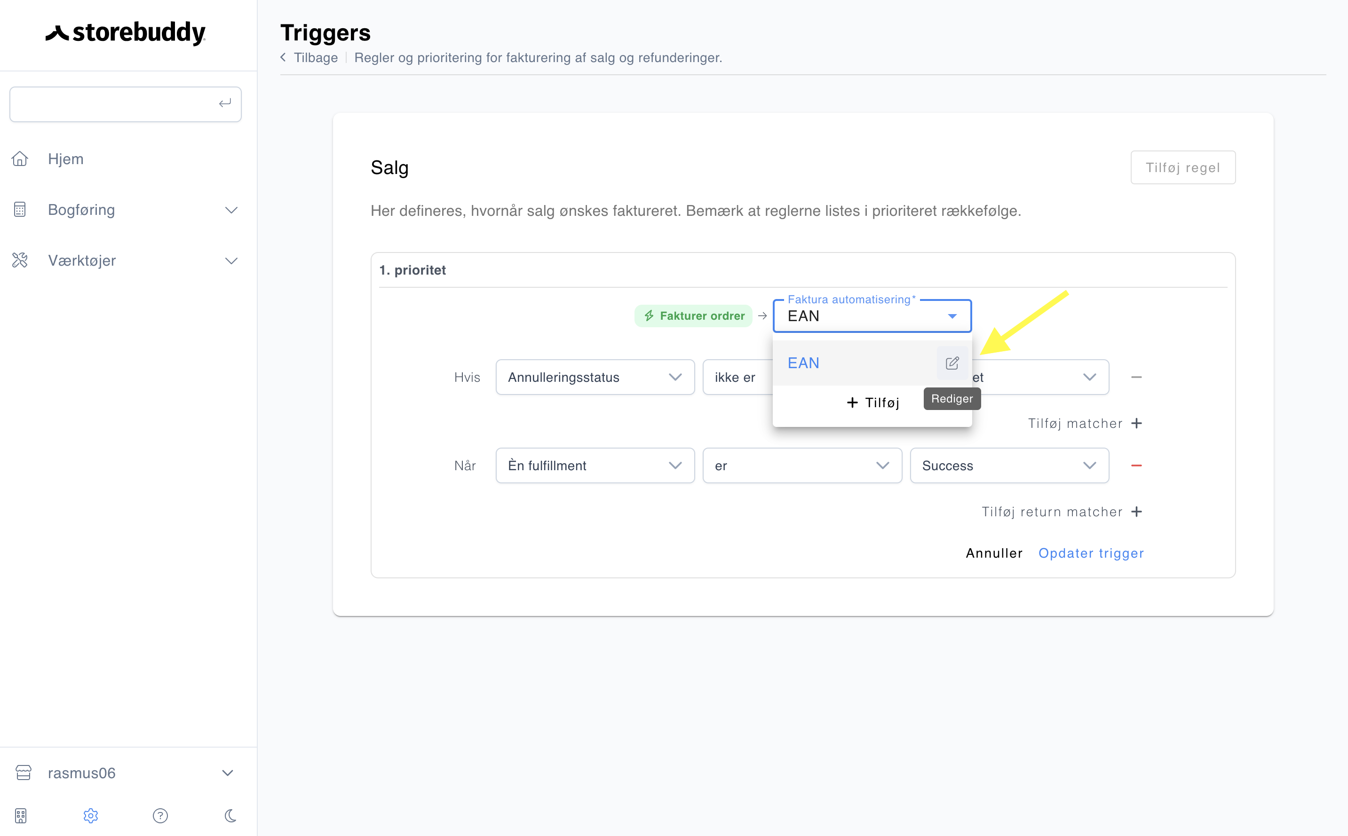Open help question mark icon
Image resolution: width=1348 pixels, height=836 pixels.
(160, 815)
